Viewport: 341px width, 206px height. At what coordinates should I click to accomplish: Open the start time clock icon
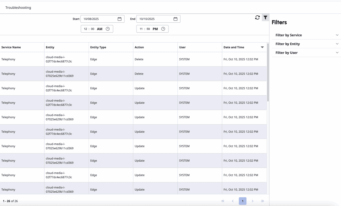[x=108, y=29]
